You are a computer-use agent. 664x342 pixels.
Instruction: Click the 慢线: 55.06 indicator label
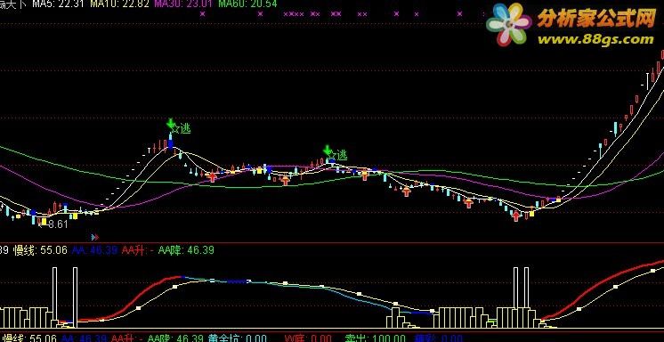(40, 250)
